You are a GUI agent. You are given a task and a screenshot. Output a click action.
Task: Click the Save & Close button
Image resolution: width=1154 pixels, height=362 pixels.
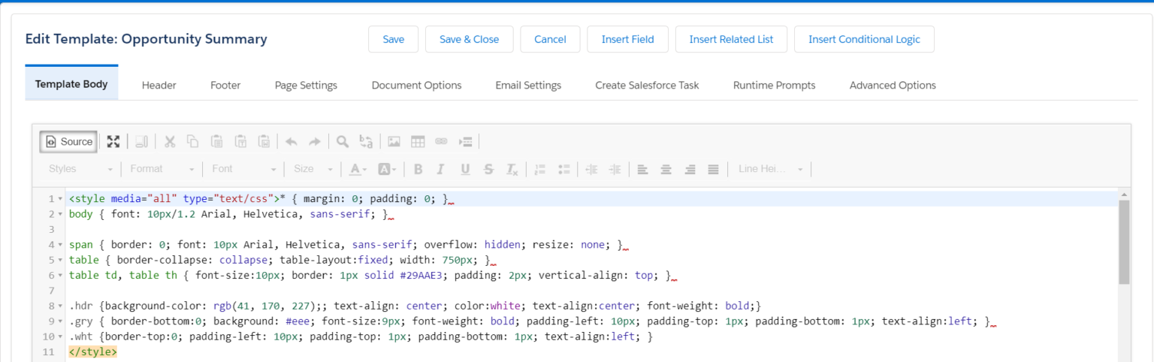pyautogui.click(x=469, y=39)
